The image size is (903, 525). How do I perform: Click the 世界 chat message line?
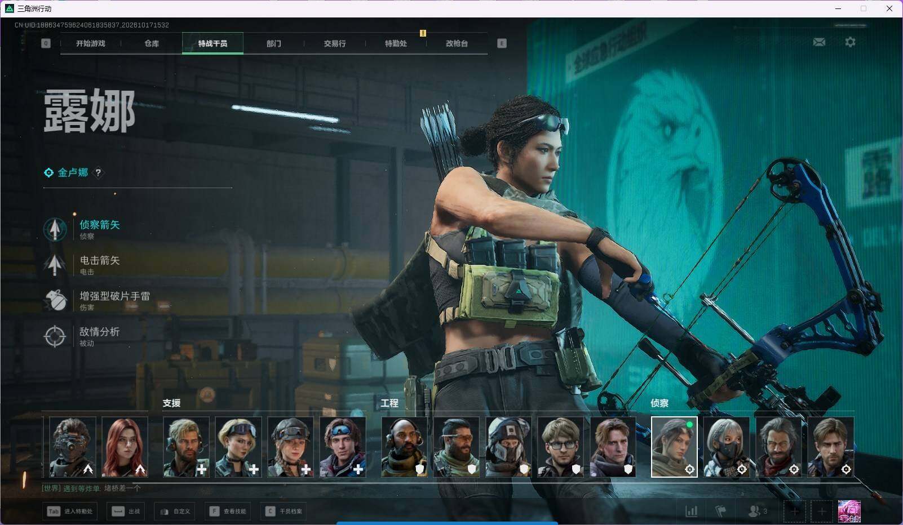click(91, 488)
